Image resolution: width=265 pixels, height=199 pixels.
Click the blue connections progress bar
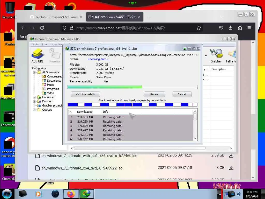pyautogui.click(x=132, y=105)
